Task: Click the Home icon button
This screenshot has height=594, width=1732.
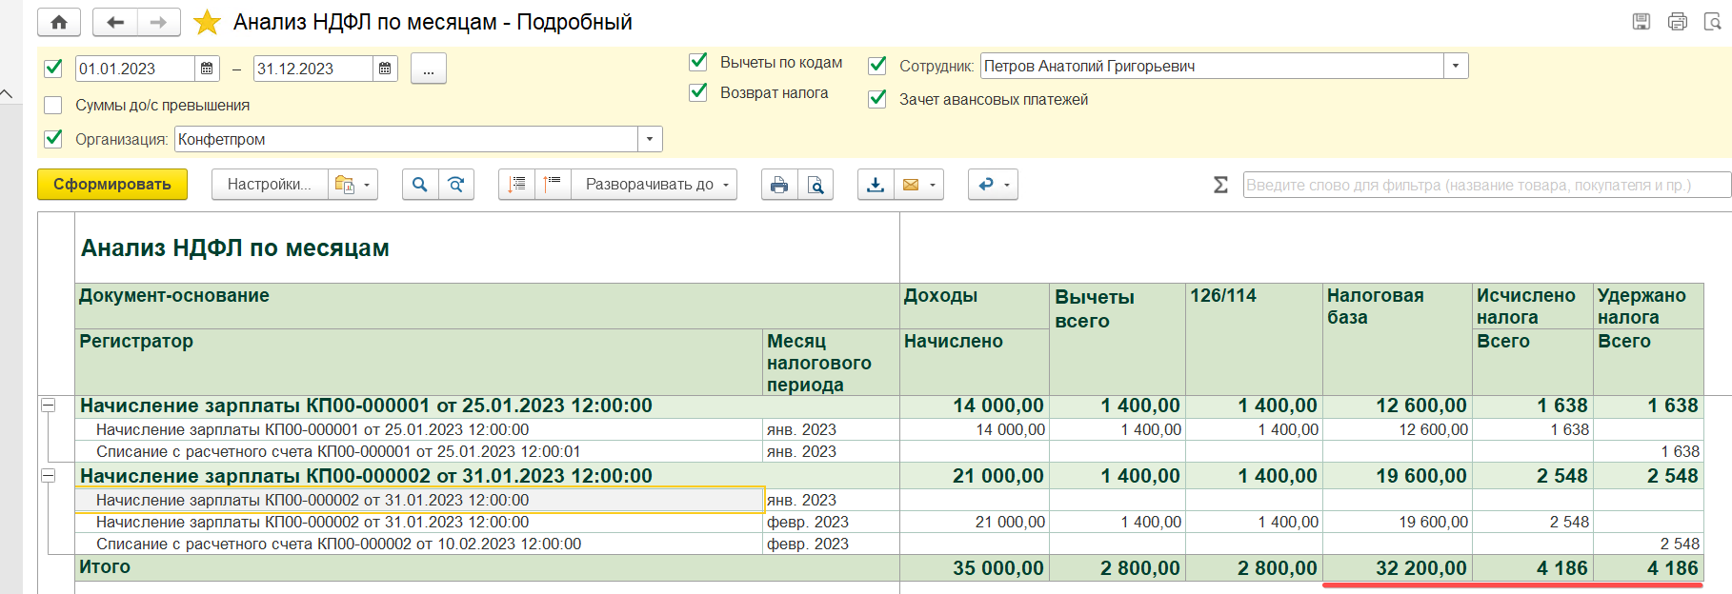Action: tap(58, 22)
